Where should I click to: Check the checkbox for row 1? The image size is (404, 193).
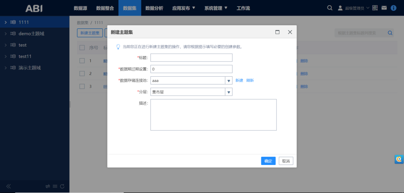click(x=82, y=61)
